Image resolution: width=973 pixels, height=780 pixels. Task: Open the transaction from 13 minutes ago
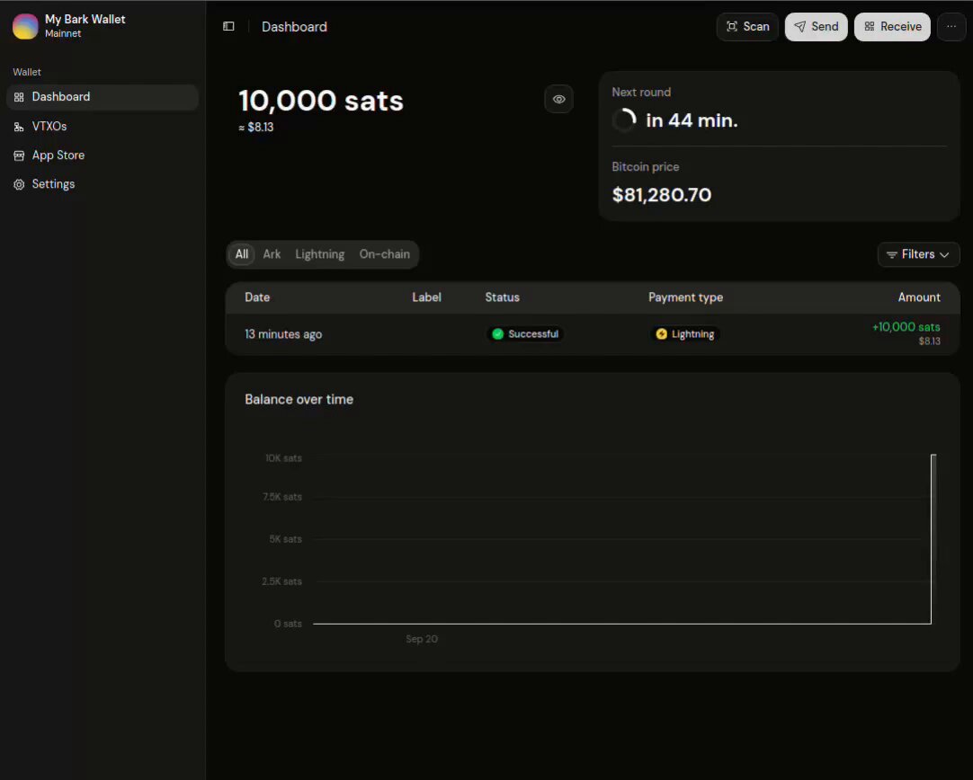[593, 334]
